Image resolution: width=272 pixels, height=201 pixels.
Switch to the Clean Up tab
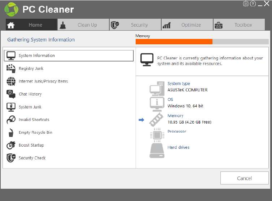coord(83,24)
